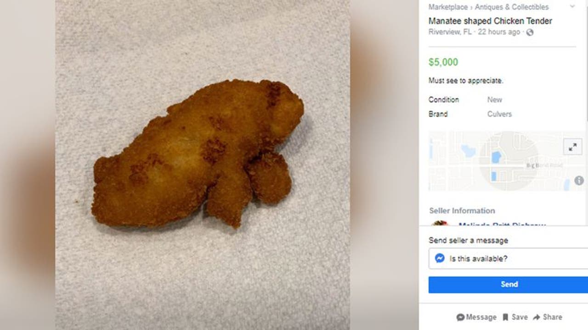This screenshot has height=330, width=588.
Task: Open the listing options dropdown chevron
Action: pyautogui.click(x=572, y=6)
